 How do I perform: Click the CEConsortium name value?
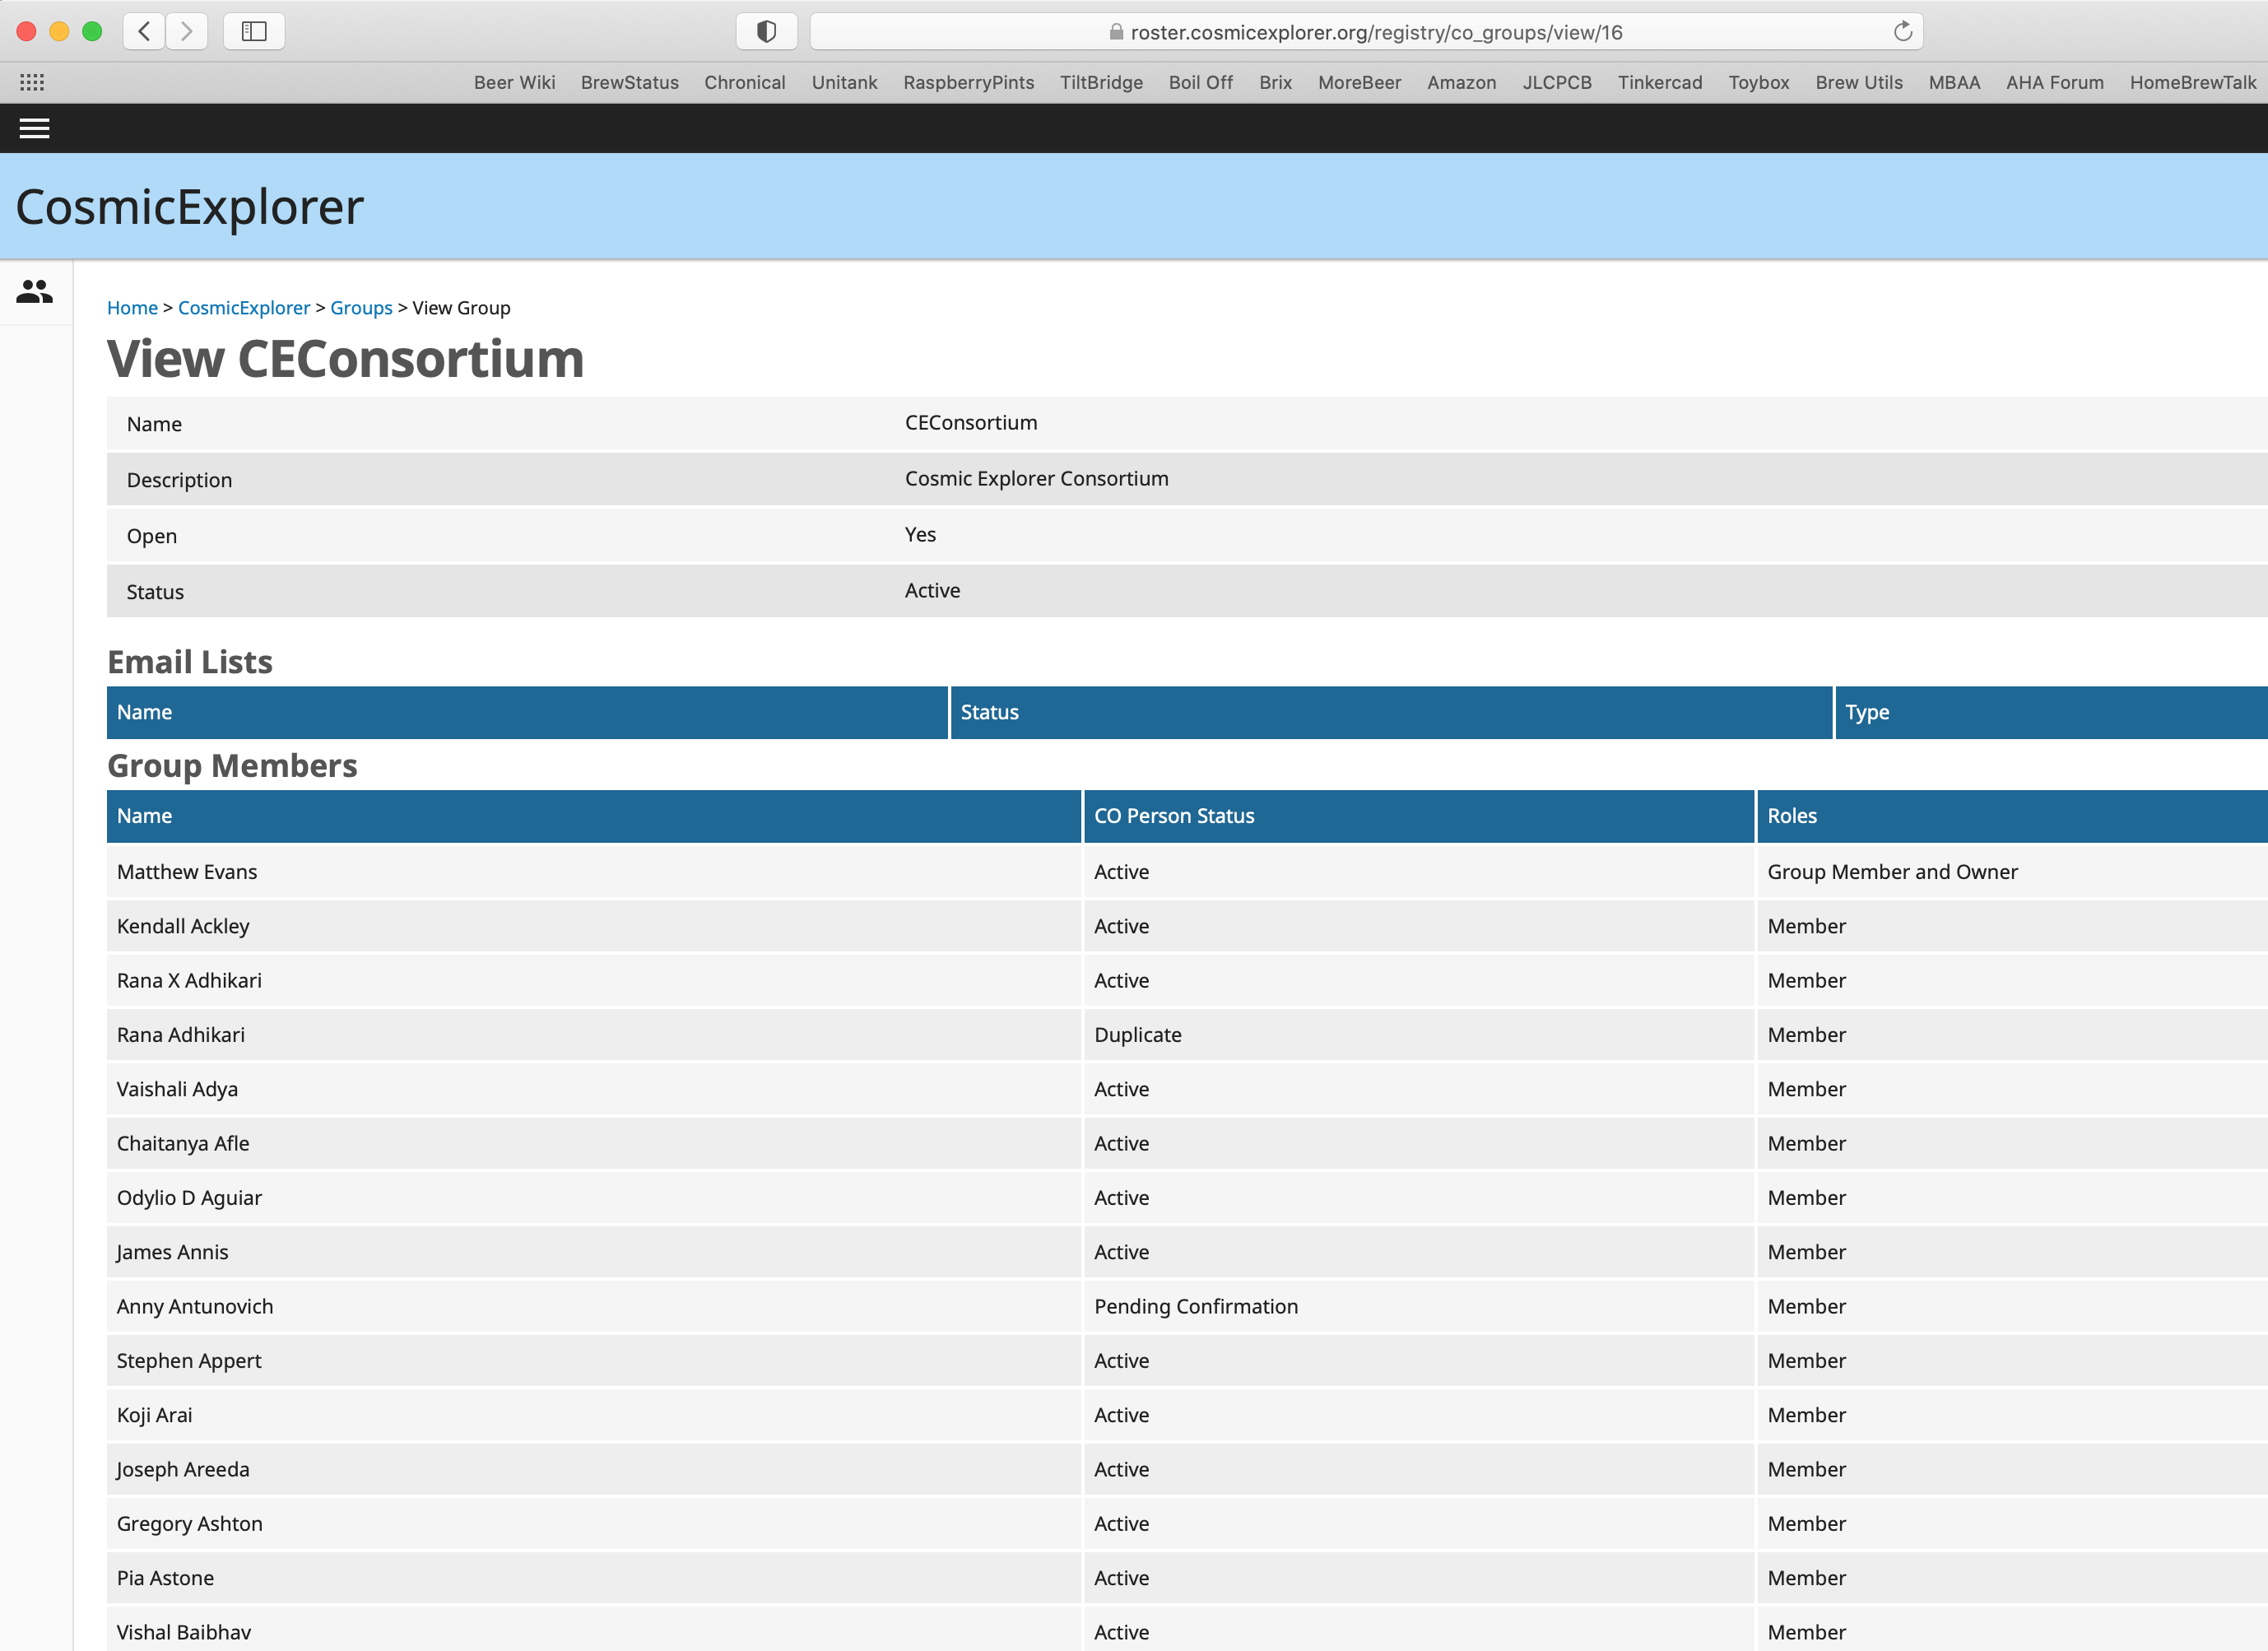click(971, 423)
